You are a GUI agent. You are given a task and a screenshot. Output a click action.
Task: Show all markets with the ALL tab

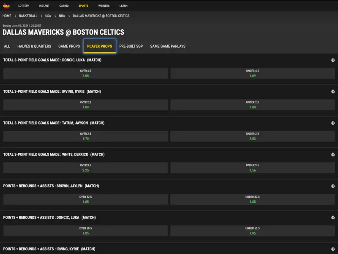[7, 46]
